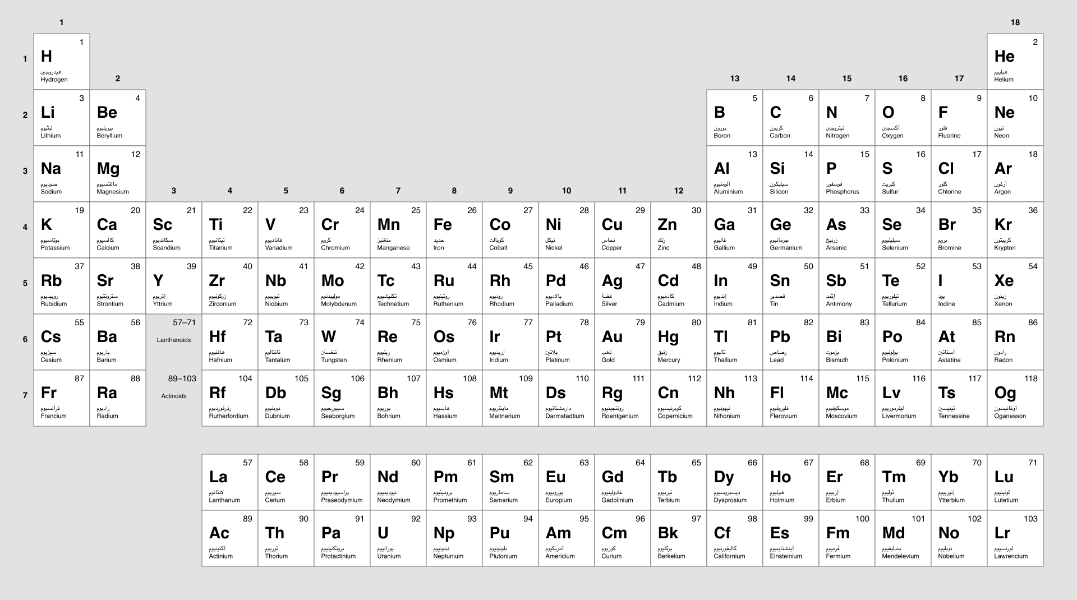Click the Neodymium (Nd) cell
Image resolution: width=1077 pixels, height=600 pixels.
click(398, 482)
